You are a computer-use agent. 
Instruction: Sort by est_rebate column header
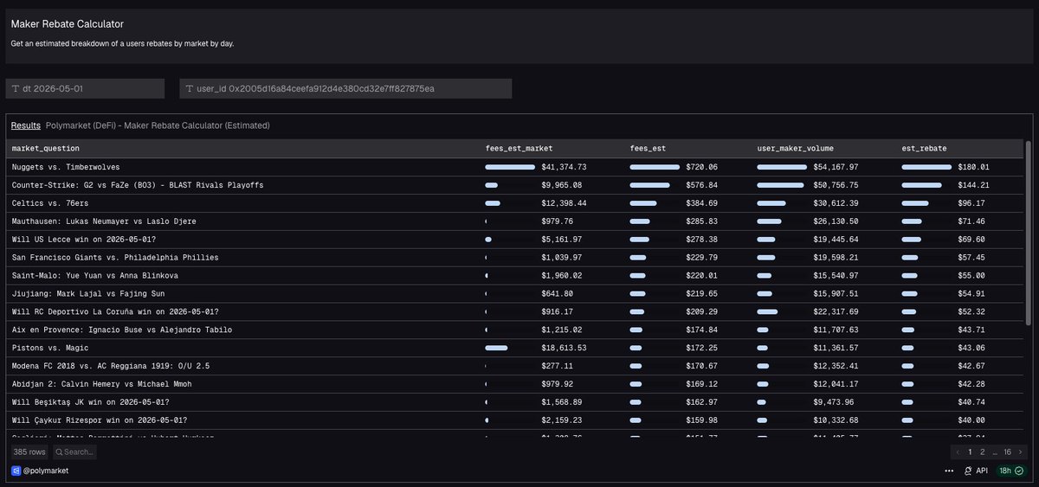[x=924, y=149]
